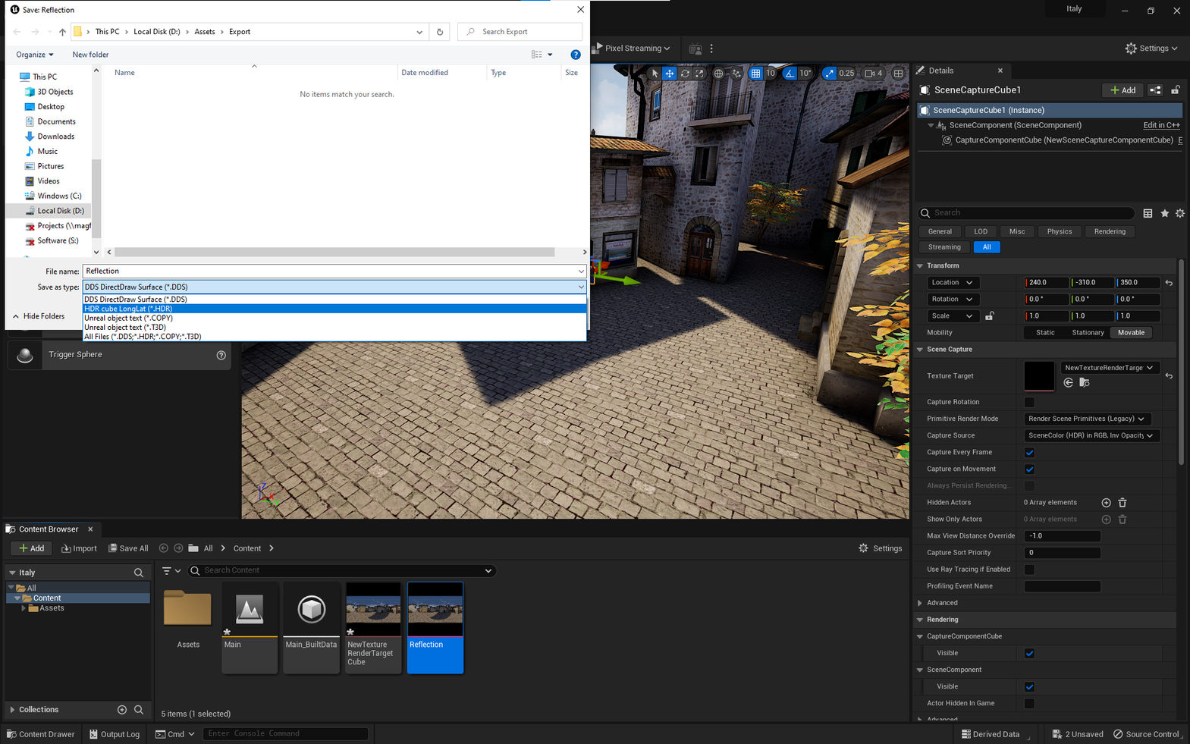
Task: Enable Use Ray Tracing if Enabled
Action: click(x=1029, y=570)
